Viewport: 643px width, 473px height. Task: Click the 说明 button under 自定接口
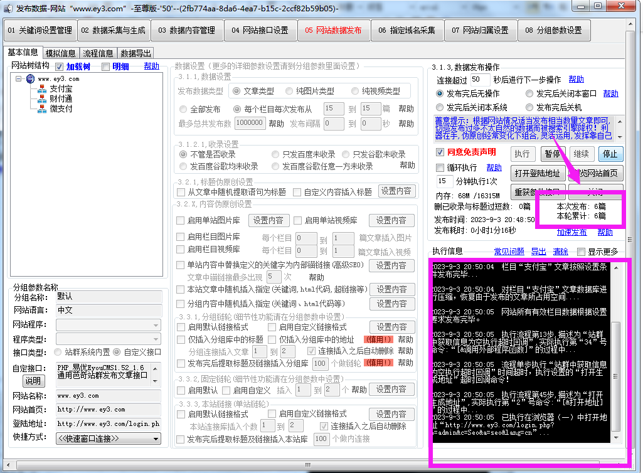pyautogui.click(x=33, y=381)
